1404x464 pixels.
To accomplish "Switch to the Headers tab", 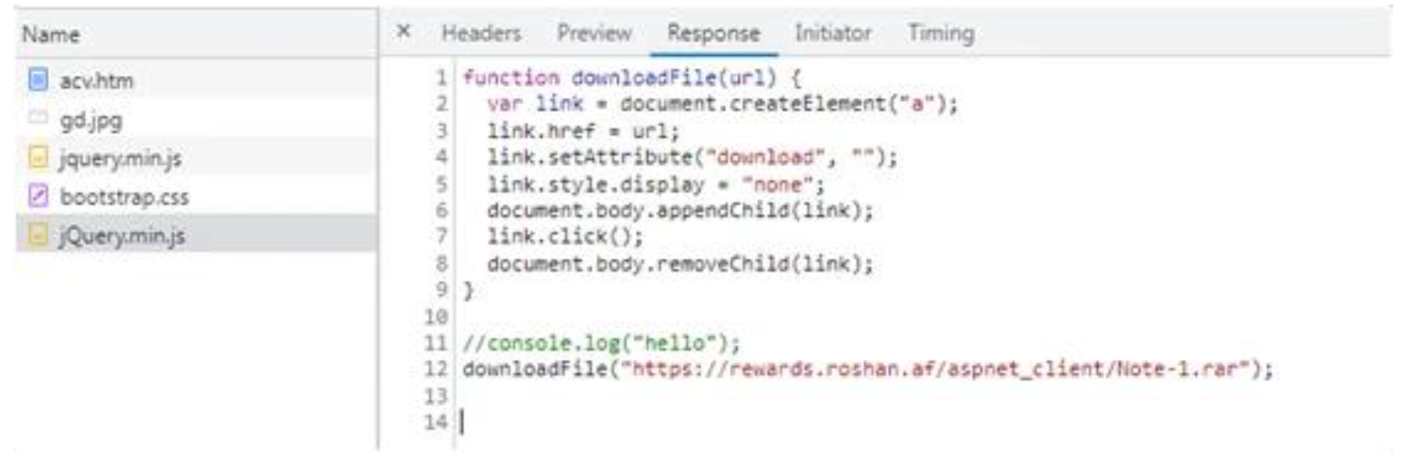I will click(481, 33).
